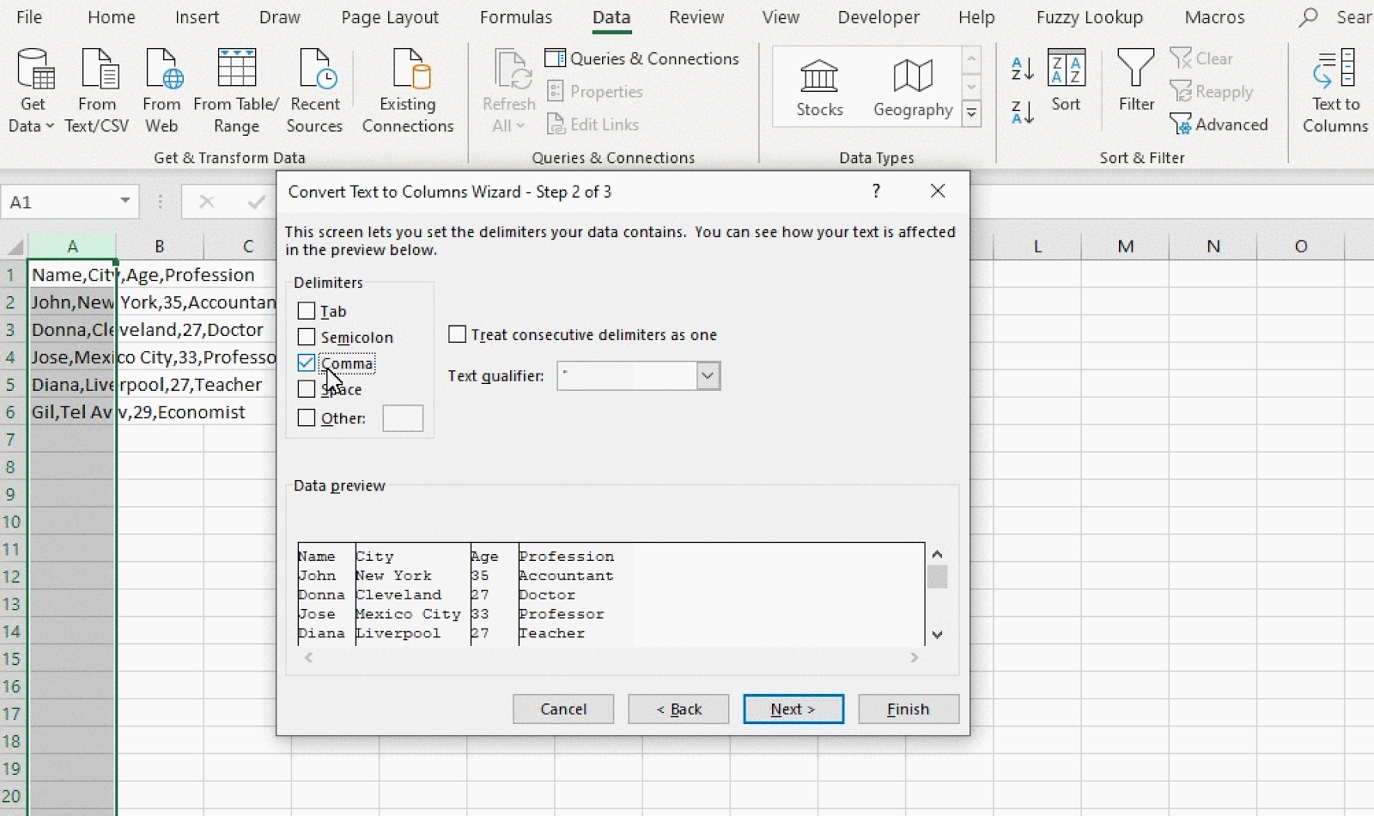Click the Properties button in ribbon
Screen dimensions: 1374x816
595,92
